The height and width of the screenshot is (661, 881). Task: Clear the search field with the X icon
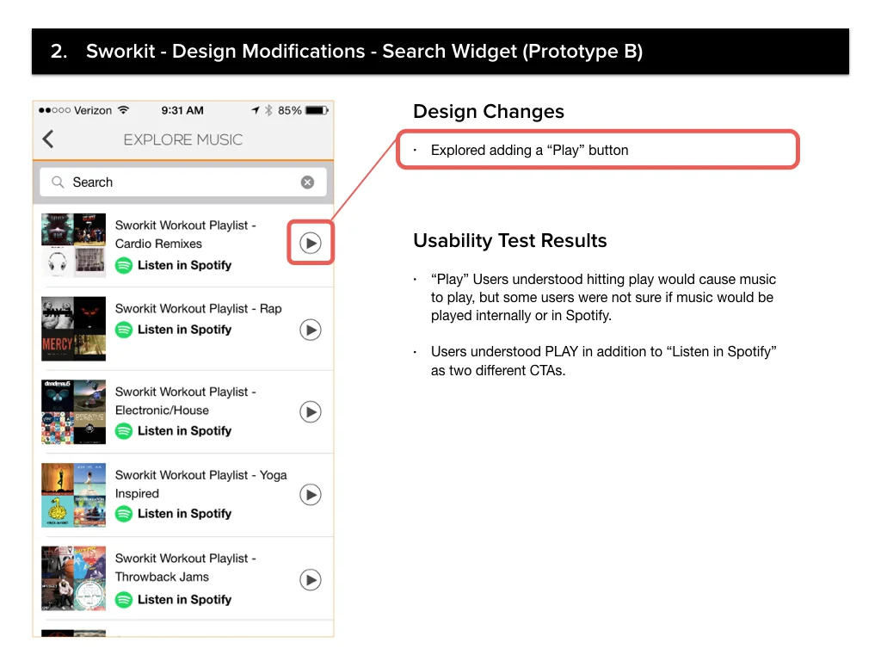(307, 182)
